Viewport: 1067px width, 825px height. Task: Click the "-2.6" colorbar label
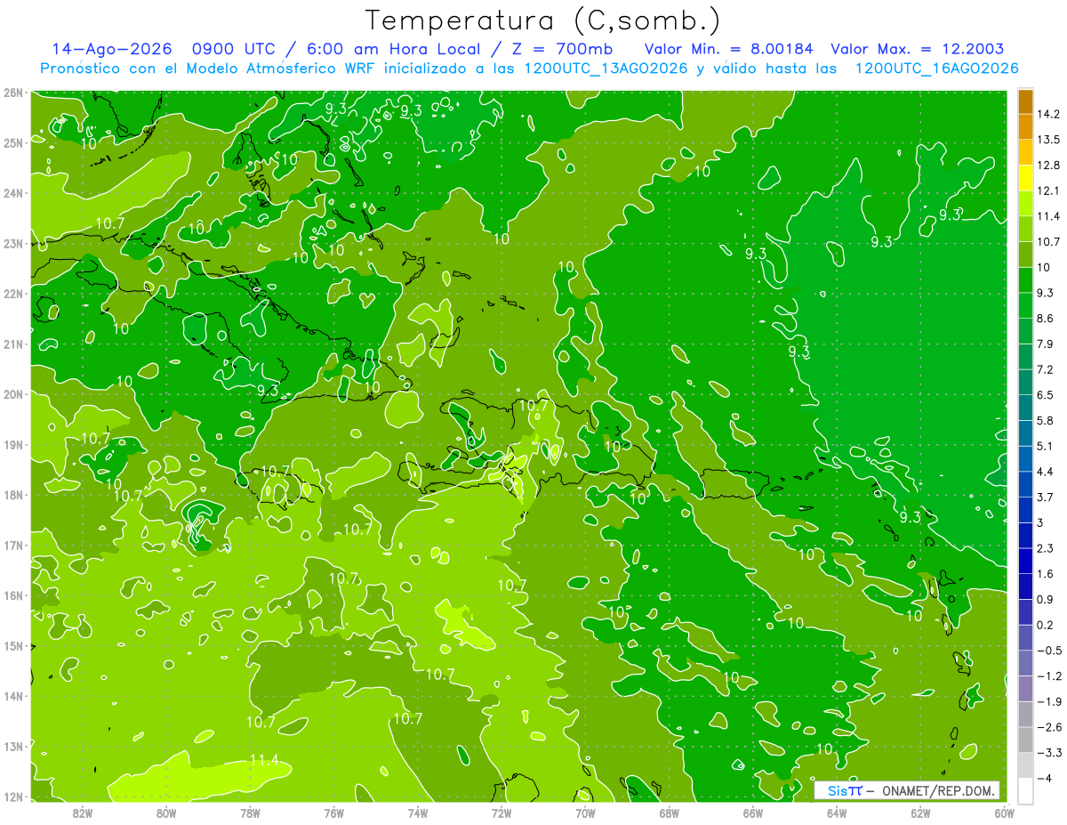[x=1049, y=727]
